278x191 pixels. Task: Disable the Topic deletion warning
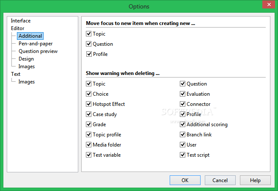coord(89,83)
